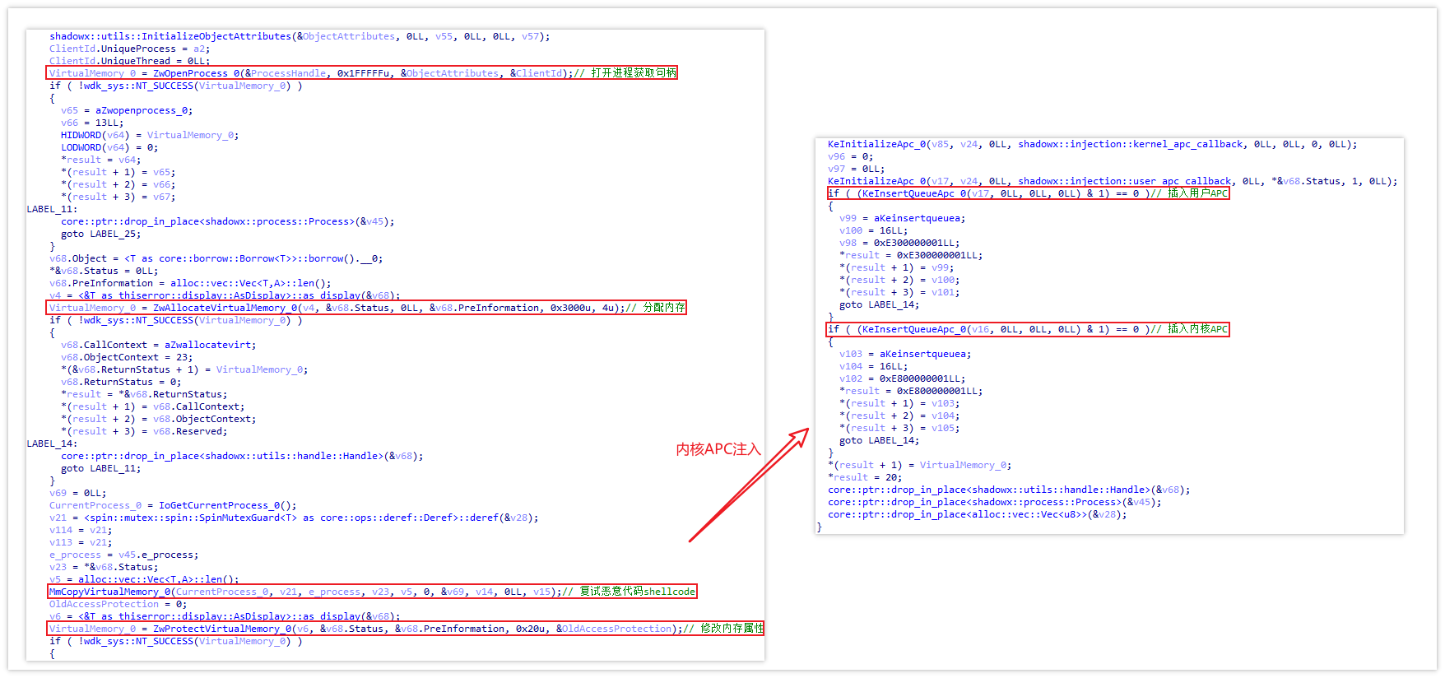Click the red arrow pointing to right panel

(x=748, y=485)
